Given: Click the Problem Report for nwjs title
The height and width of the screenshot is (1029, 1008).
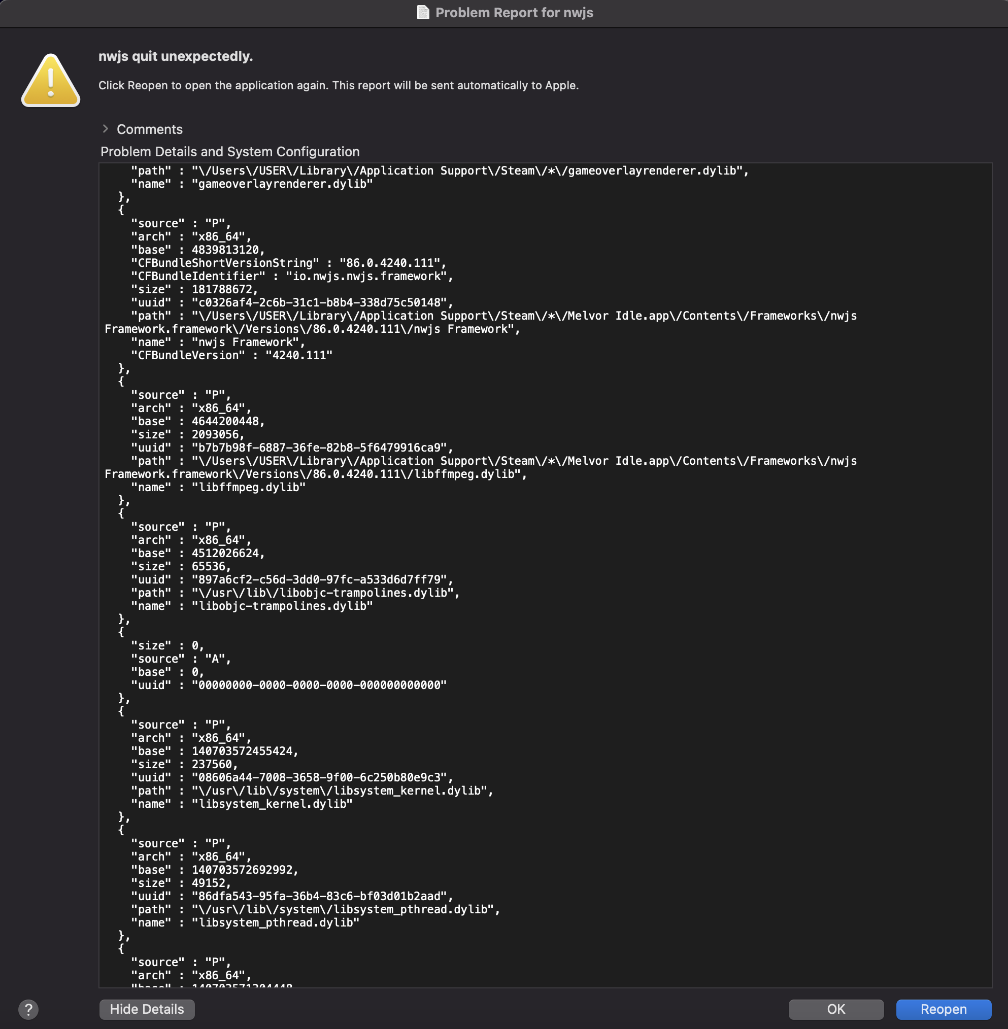Looking at the screenshot, I should 514,13.
